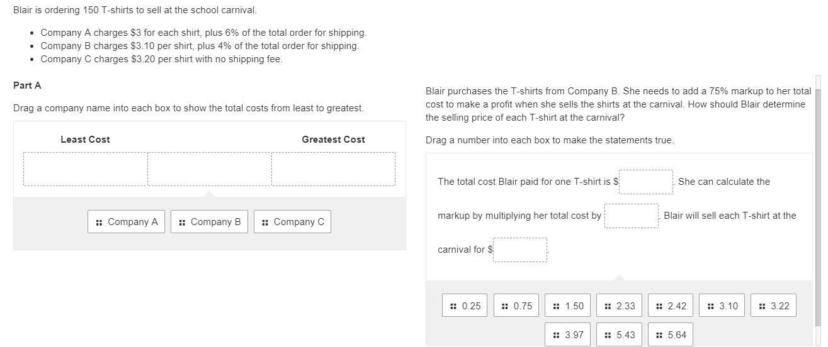Click the Company A drag tile
Viewport: 828px width, 347px height.
tap(126, 222)
